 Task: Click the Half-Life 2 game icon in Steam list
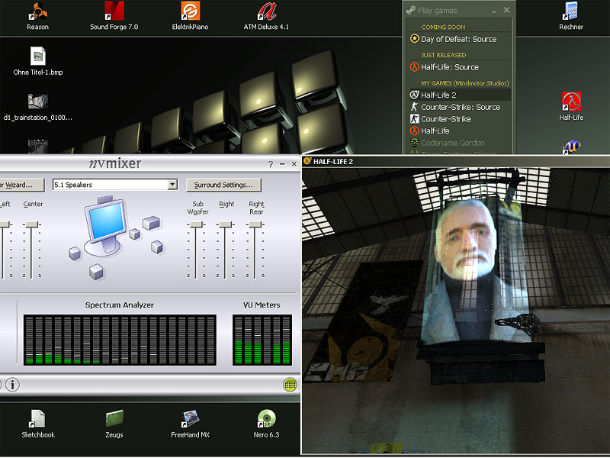pos(414,95)
